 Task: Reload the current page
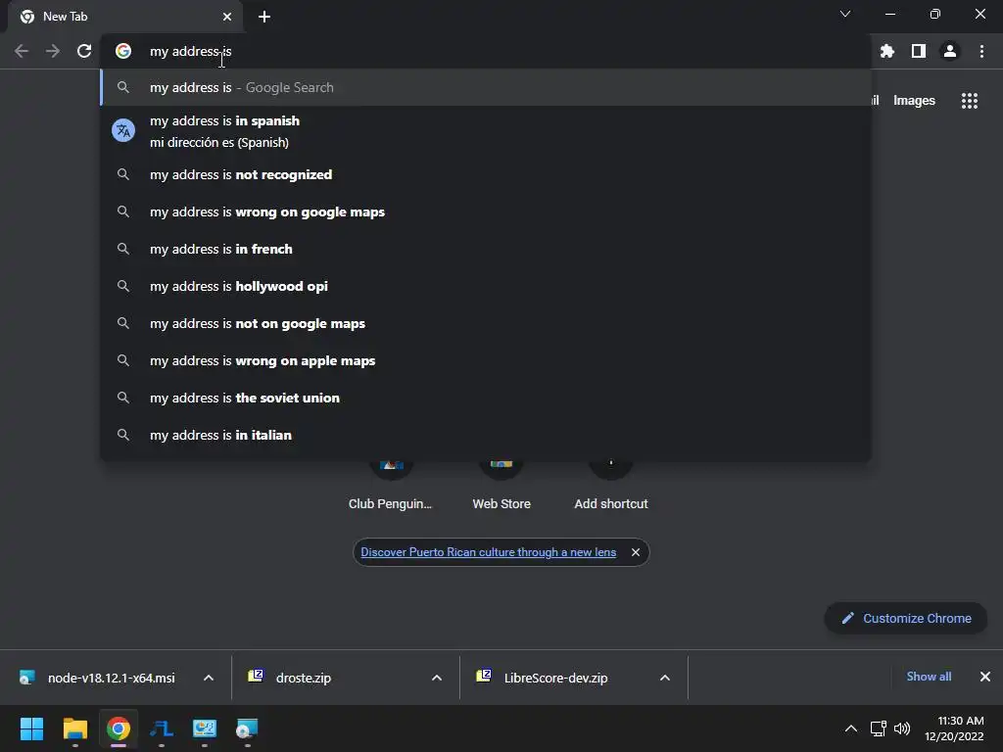coord(84,51)
